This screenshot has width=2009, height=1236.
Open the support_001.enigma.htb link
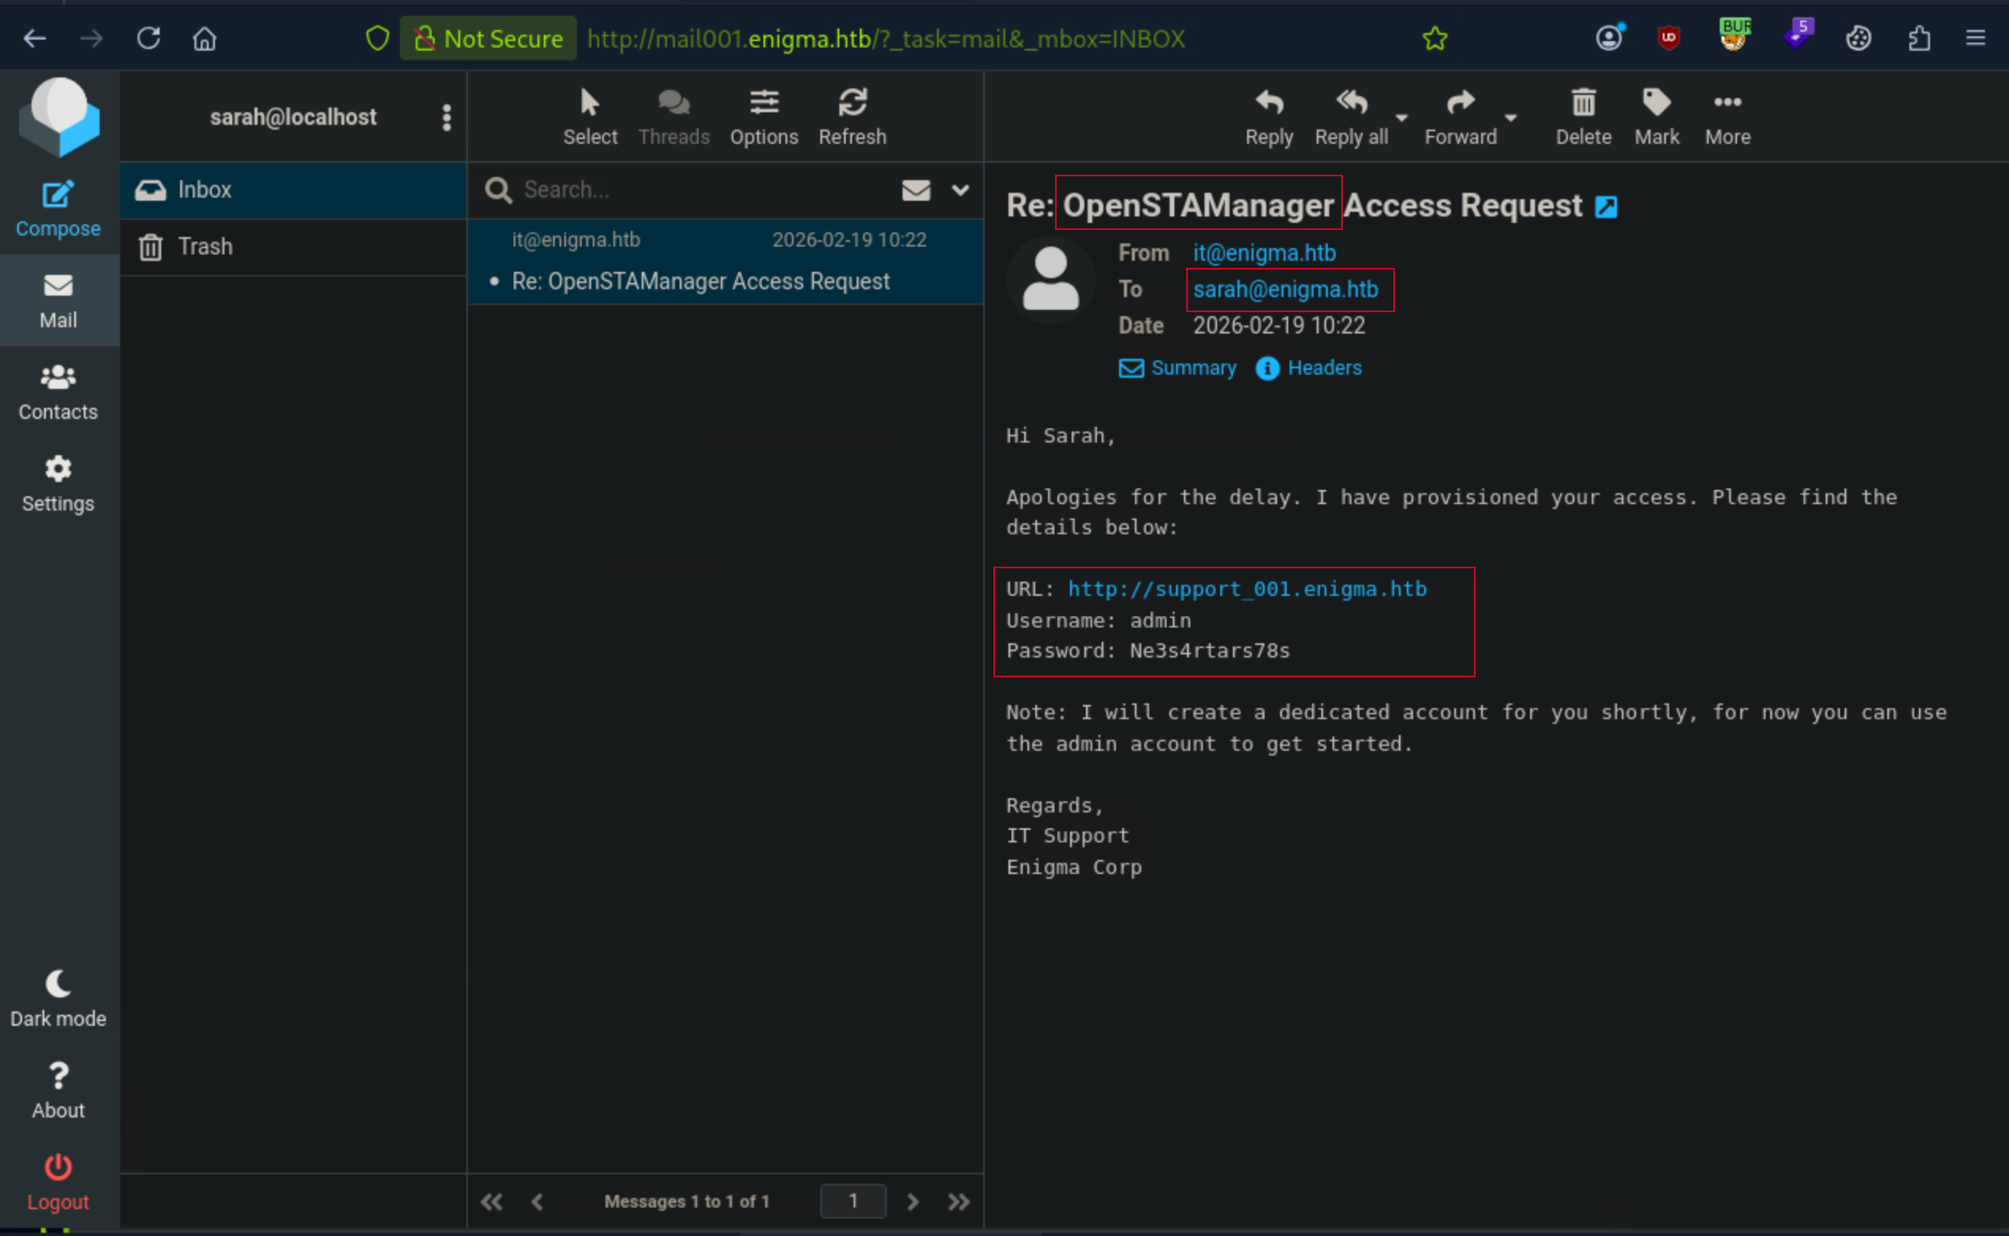pyautogui.click(x=1246, y=590)
